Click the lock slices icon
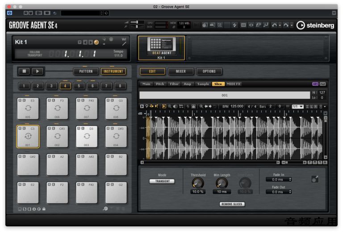This screenshot has height=233, width=343. pyautogui.click(x=193, y=106)
